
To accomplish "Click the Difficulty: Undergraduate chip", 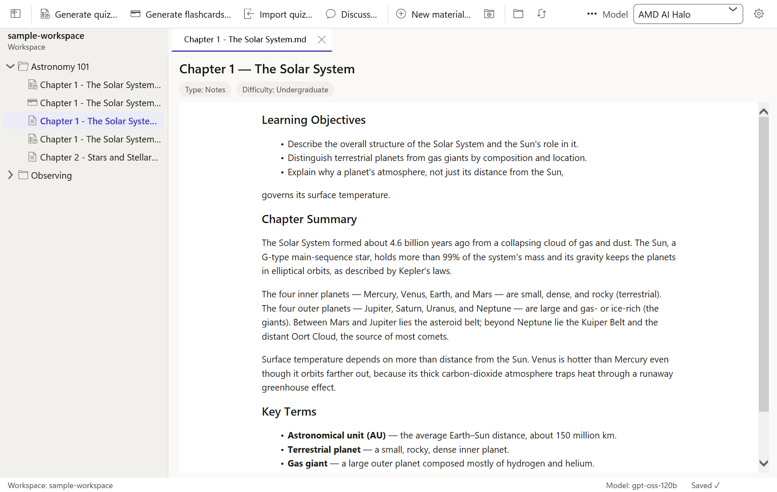I will (x=285, y=90).
